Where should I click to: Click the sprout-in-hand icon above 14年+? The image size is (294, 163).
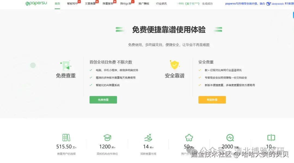pos(148,138)
